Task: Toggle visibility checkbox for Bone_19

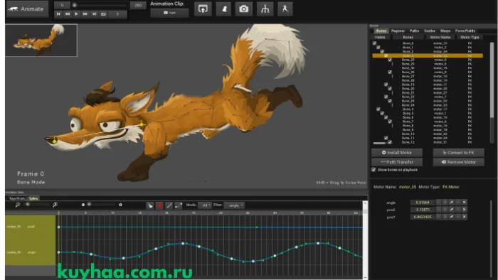Action: click(386, 85)
